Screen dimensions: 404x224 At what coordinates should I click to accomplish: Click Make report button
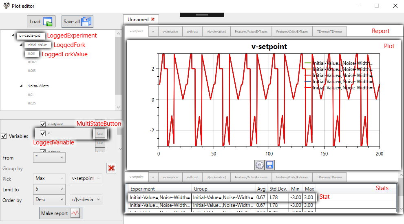point(61,213)
